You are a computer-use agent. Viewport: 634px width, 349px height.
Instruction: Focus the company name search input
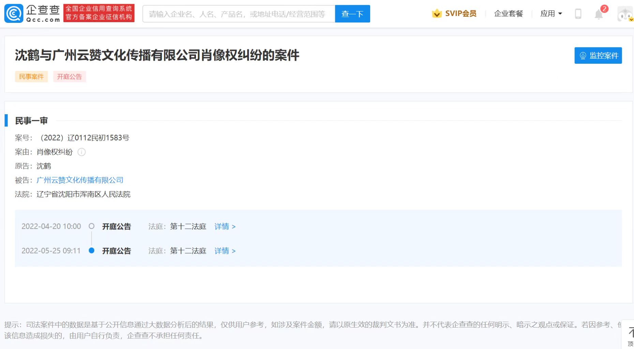click(x=239, y=14)
